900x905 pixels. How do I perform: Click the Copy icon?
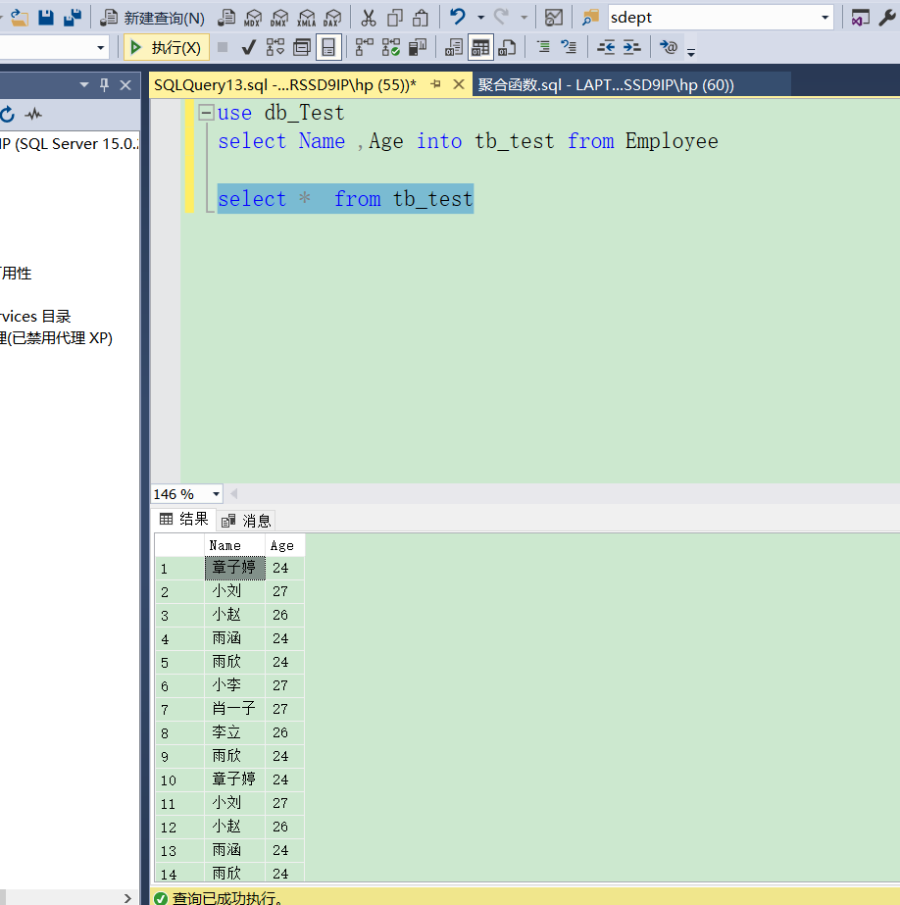tap(395, 18)
